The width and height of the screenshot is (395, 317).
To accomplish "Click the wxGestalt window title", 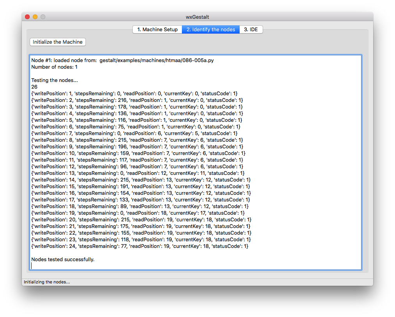I will pyautogui.click(x=197, y=17).
